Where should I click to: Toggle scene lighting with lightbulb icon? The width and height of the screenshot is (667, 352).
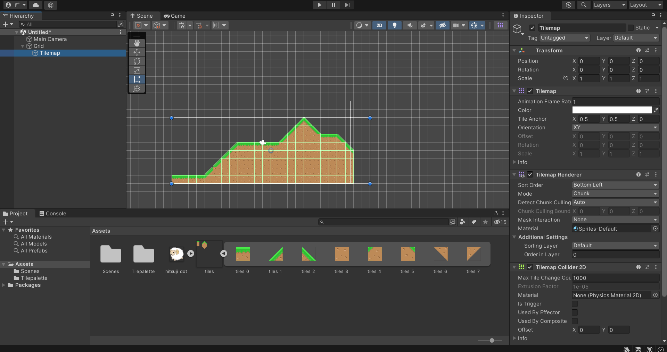point(394,25)
